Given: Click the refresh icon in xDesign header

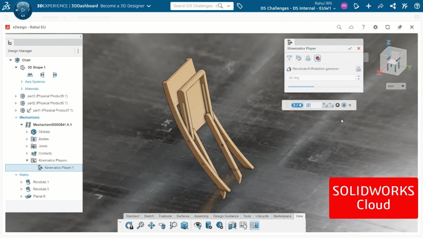Looking at the screenshot, I should click(x=388, y=27).
